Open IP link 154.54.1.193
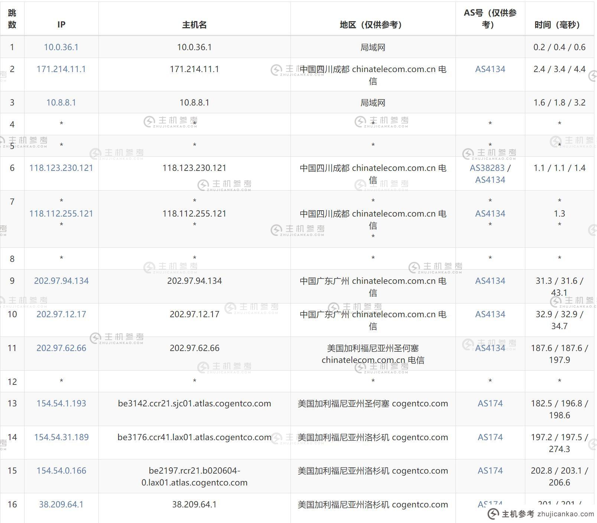The width and height of the screenshot is (597, 523). (x=61, y=403)
